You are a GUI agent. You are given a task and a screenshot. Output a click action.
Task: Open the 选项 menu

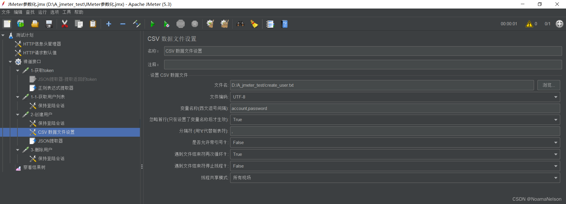pos(54,12)
